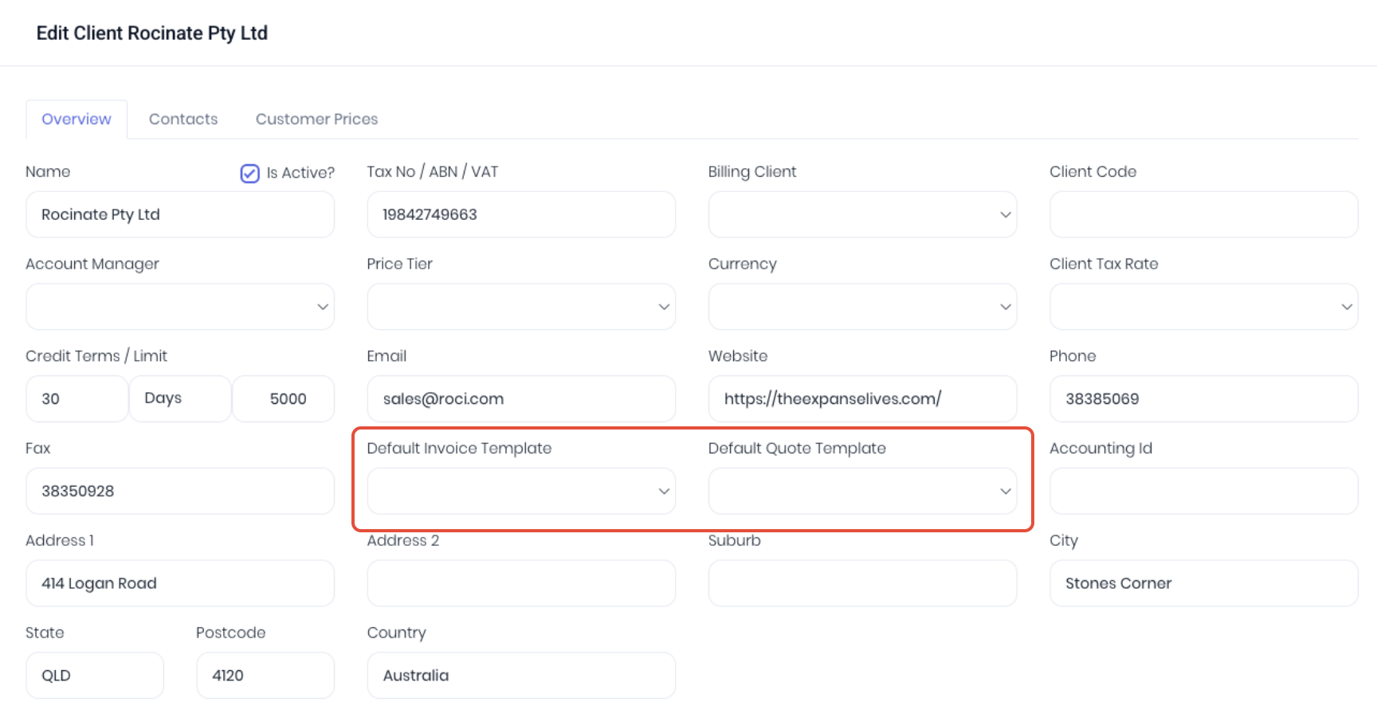
Task: Click the City field Stones Corner
Action: pyautogui.click(x=1203, y=583)
